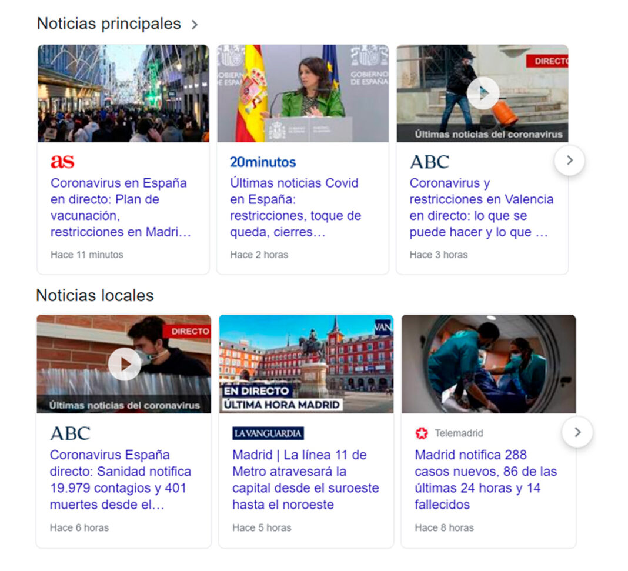This screenshot has width=628, height=571.
Task: Expand the Noticias principales section chevron
Action: point(195,25)
